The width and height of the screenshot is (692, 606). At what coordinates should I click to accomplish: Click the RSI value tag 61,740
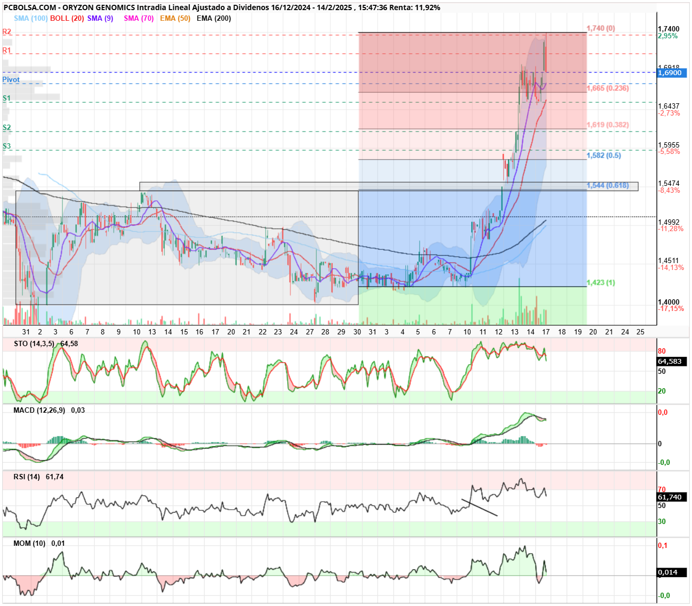click(x=671, y=497)
